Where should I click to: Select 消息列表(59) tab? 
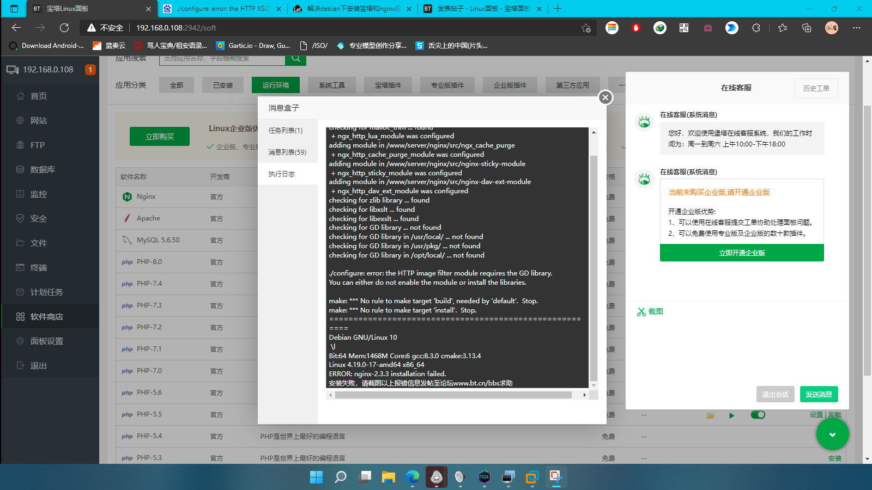click(288, 152)
